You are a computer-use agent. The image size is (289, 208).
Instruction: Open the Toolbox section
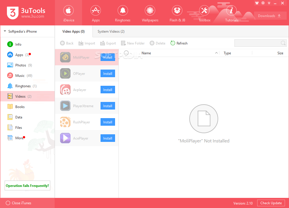click(204, 13)
